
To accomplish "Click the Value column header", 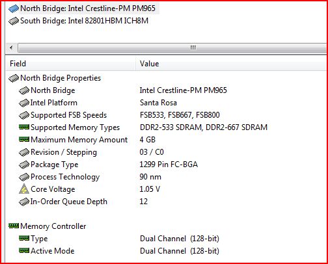I will [231, 64].
